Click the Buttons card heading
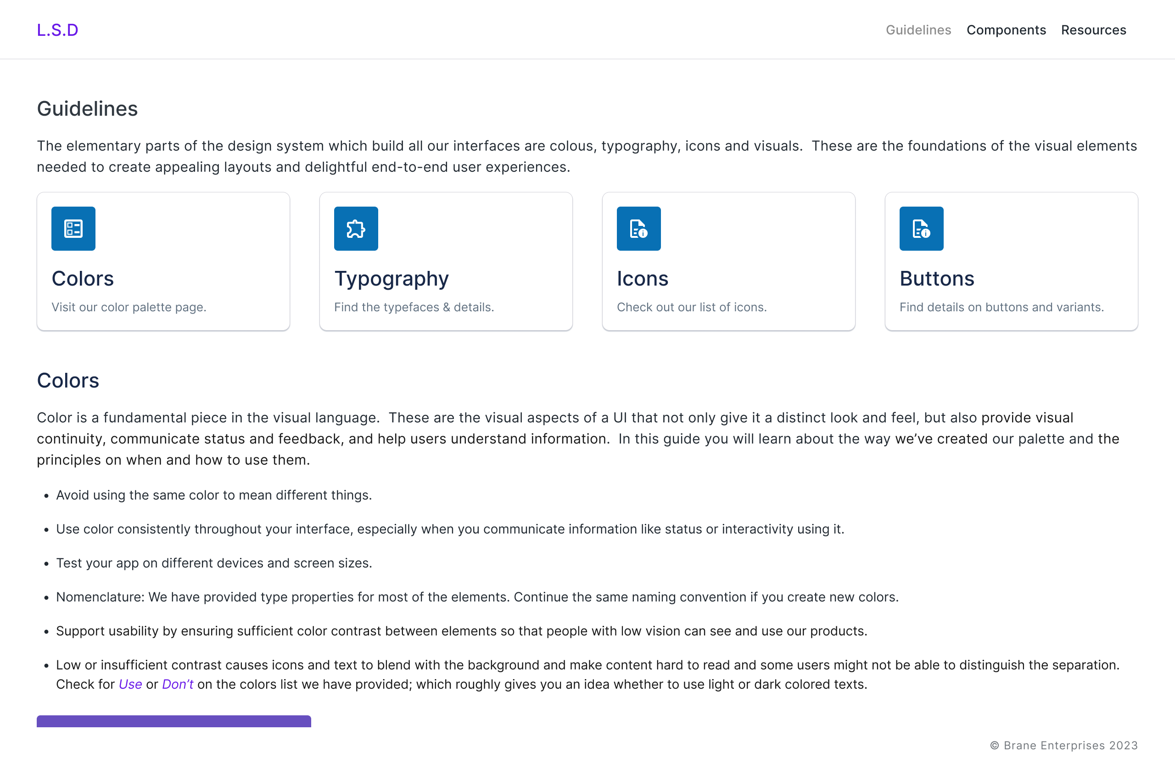 [x=936, y=279]
